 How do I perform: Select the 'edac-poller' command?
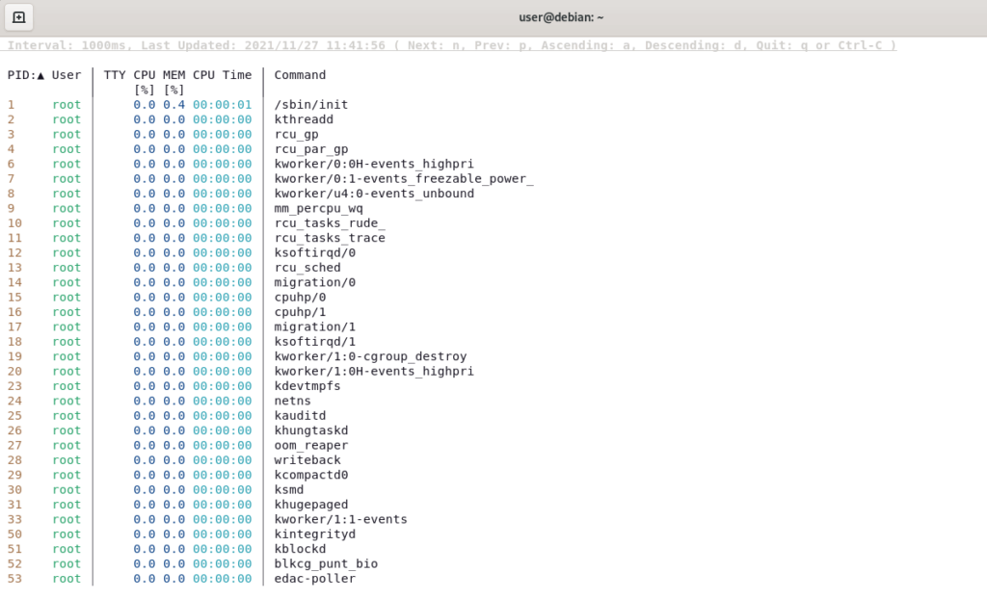pyautogui.click(x=315, y=578)
